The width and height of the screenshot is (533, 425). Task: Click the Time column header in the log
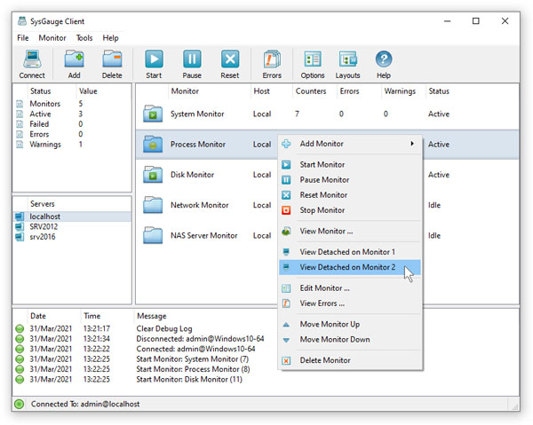pyautogui.click(x=92, y=316)
